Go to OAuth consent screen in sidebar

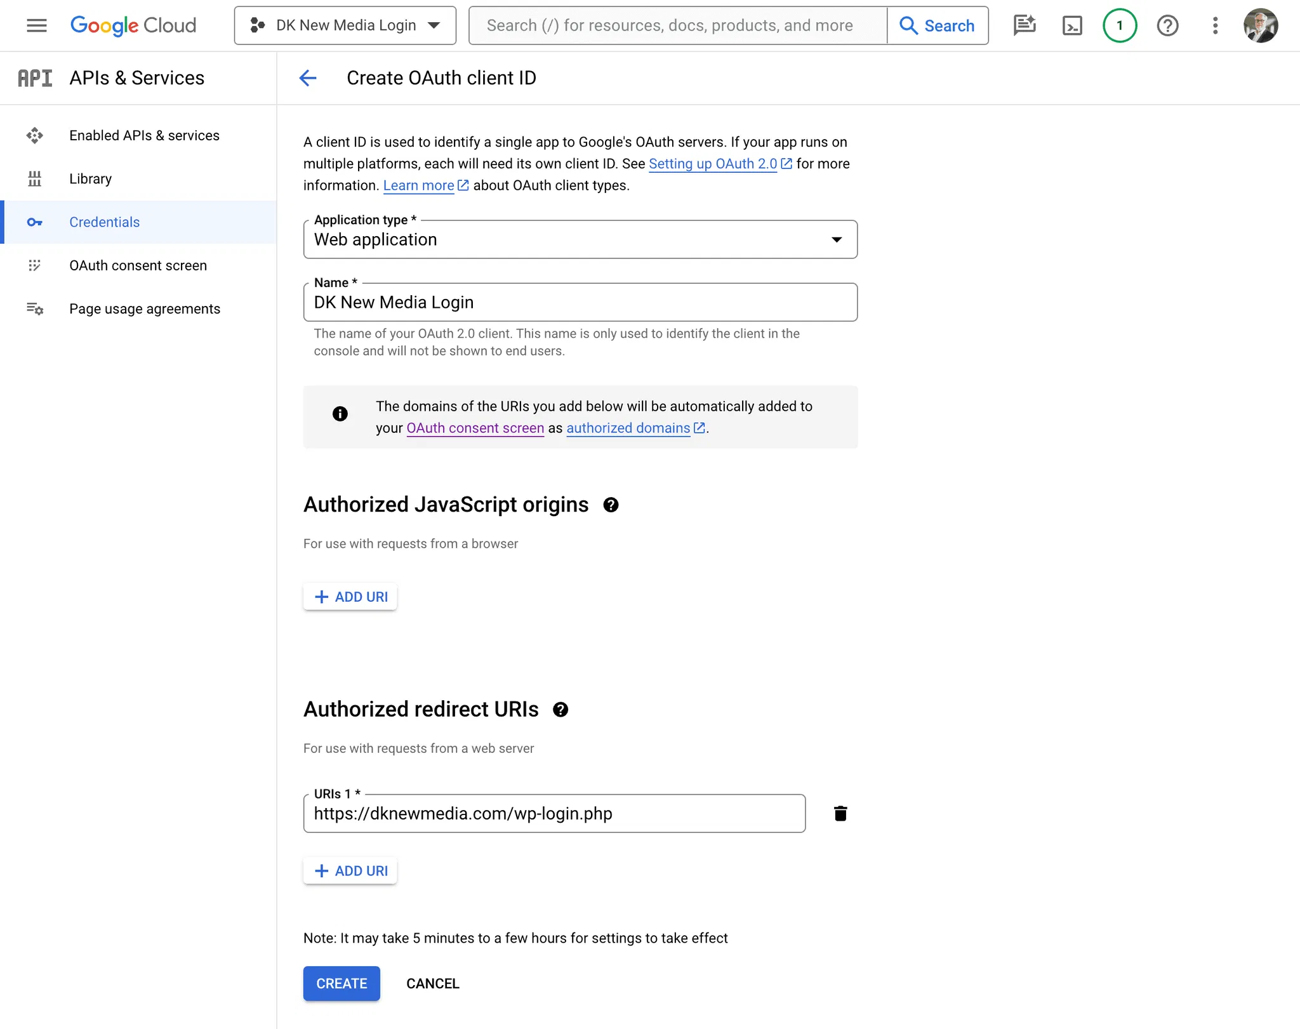[138, 265]
